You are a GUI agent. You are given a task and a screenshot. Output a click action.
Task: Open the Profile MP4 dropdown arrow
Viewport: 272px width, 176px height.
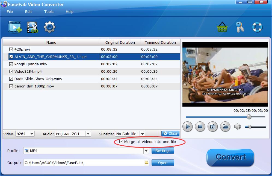[x=146, y=151]
